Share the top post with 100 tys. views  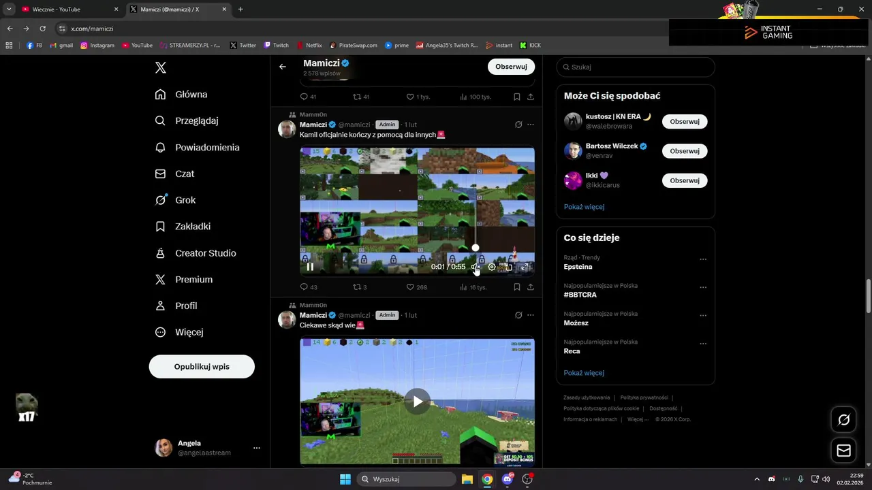point(531,97)
